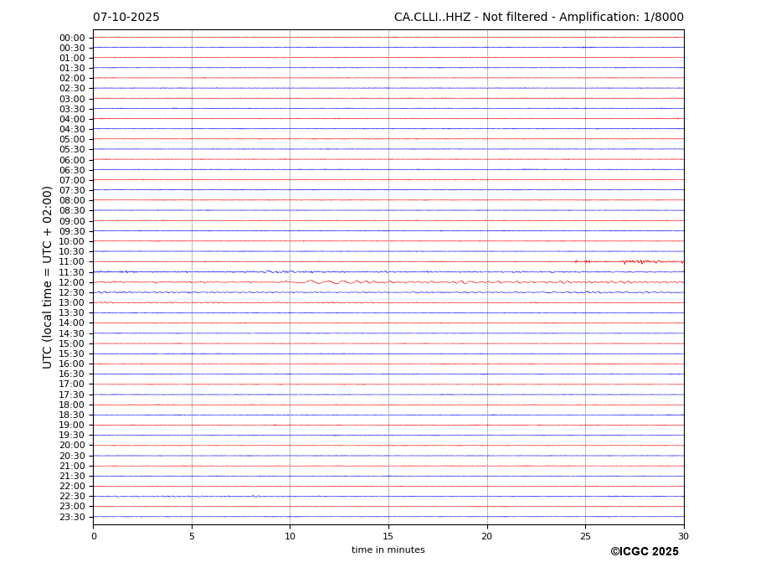The image size is (776, 583).
Task: Select the 11:00 time row label
Action: tap(71, 262)
